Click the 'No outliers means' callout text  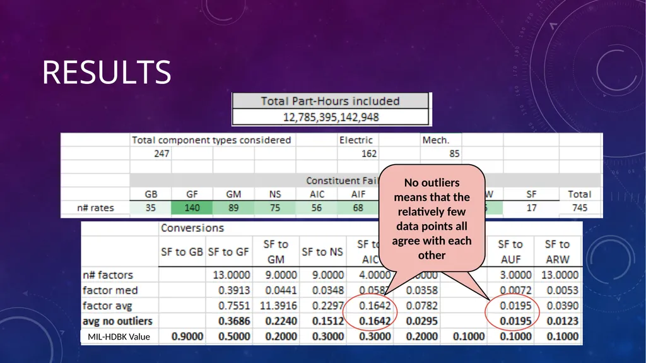[x=432, y=218]
